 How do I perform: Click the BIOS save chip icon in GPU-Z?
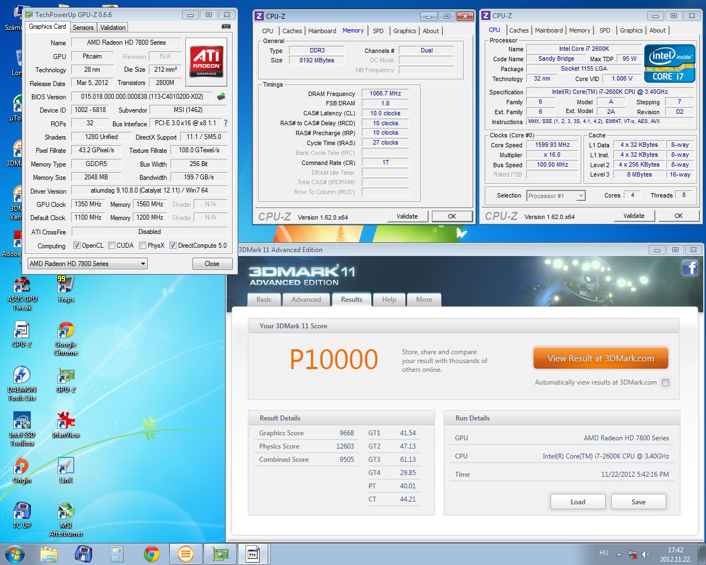(x=221, y=97)
